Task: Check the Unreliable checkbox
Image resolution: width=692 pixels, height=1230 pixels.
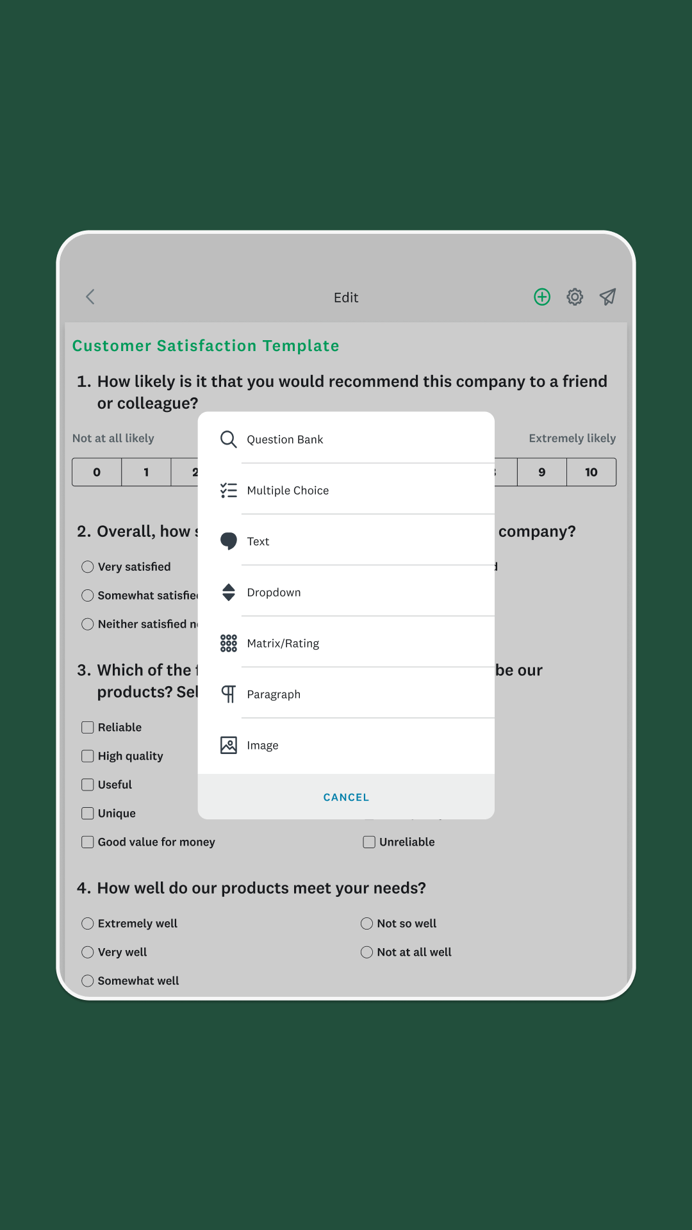Action: 369,842
